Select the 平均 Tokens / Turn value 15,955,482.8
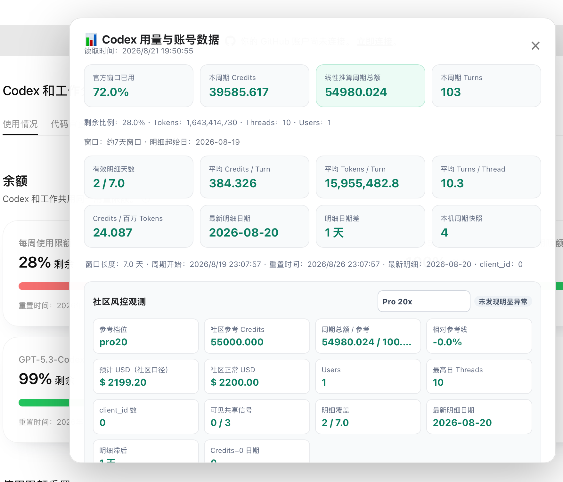Image resolution: width=563 pixels, height=482 pixels. [362, 183]
